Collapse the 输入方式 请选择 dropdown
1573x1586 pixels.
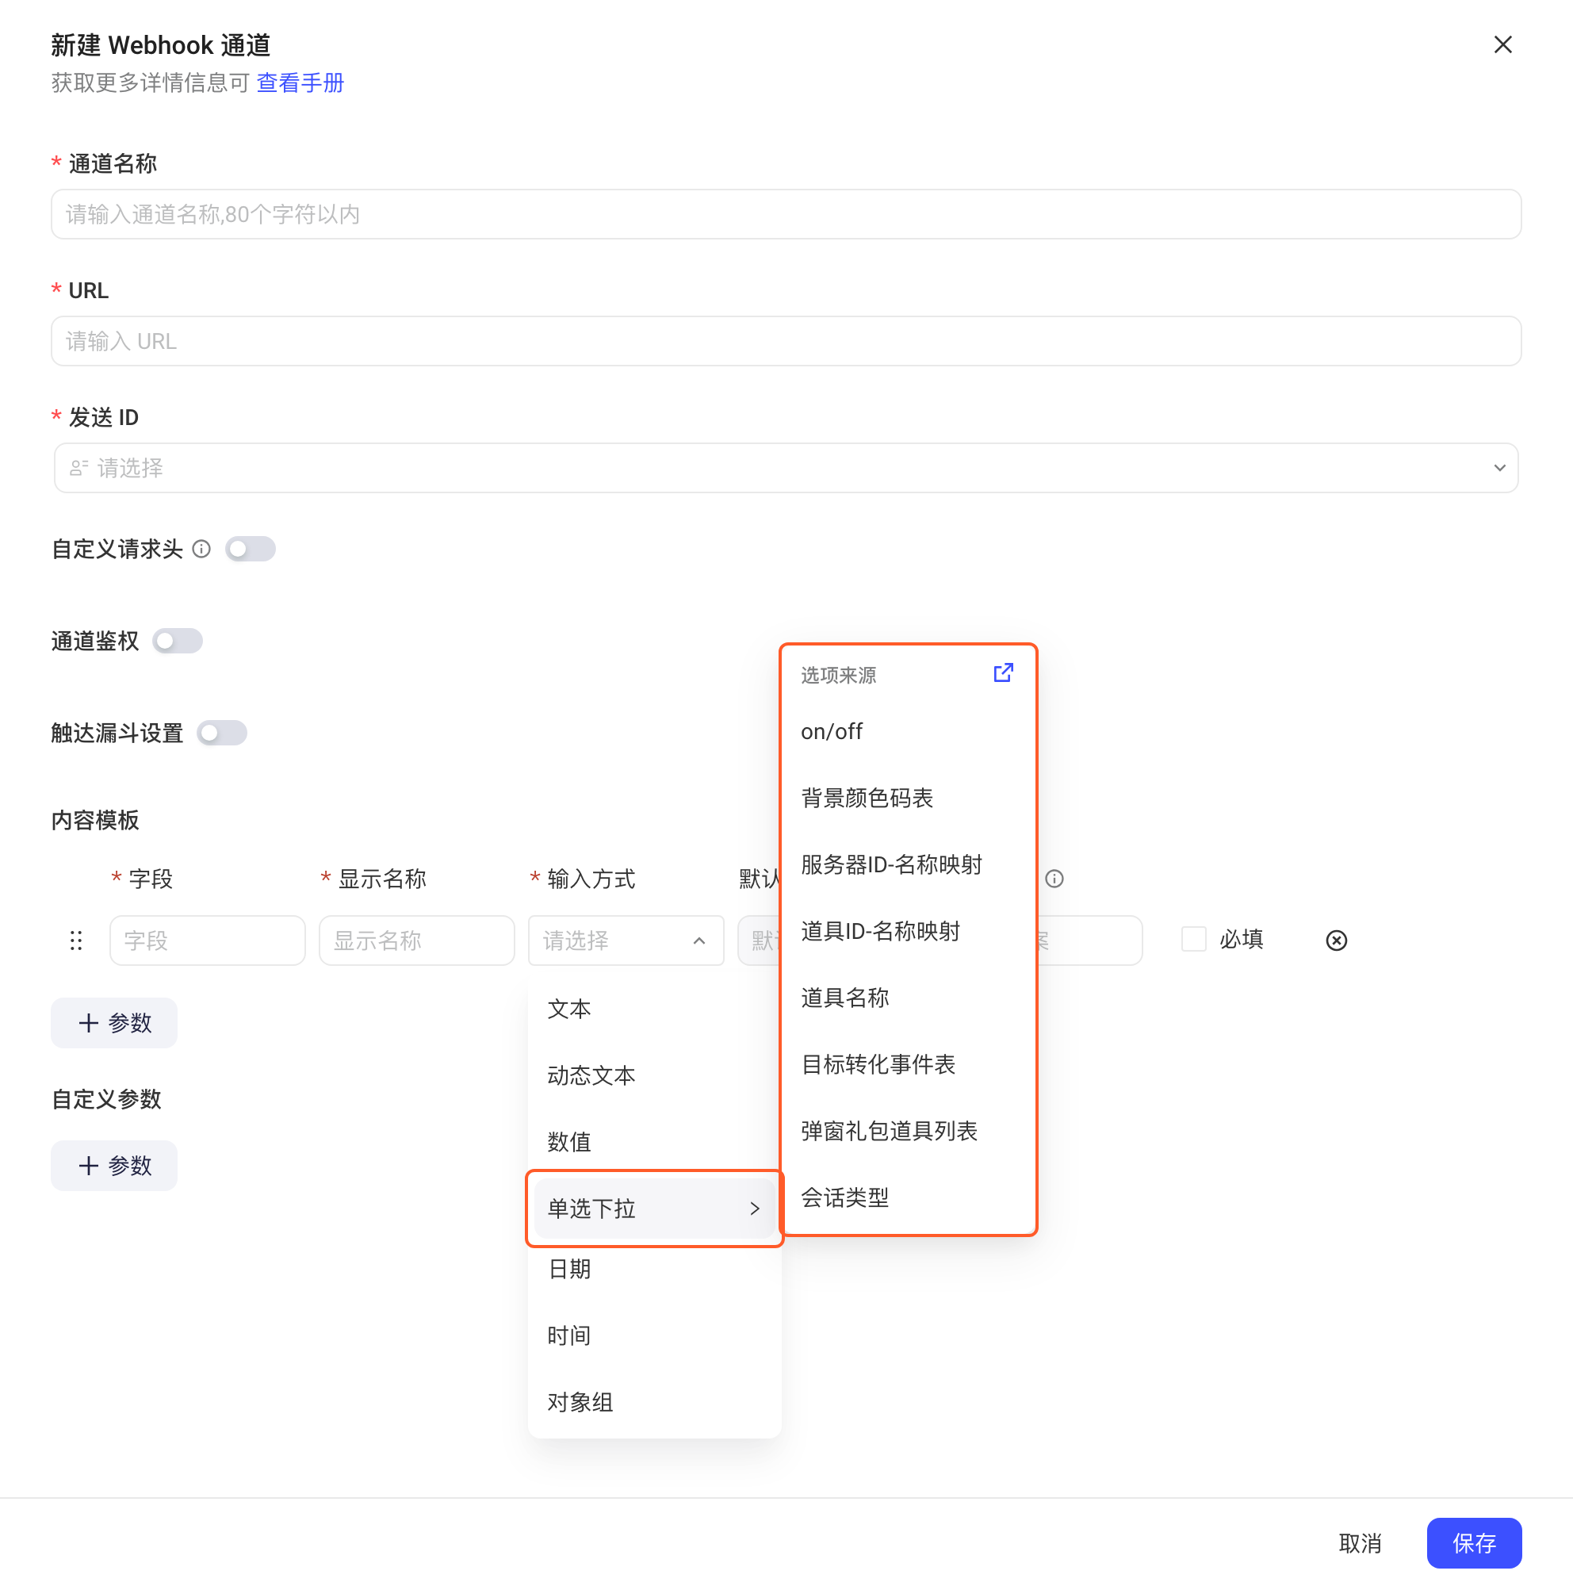(626, 940)
